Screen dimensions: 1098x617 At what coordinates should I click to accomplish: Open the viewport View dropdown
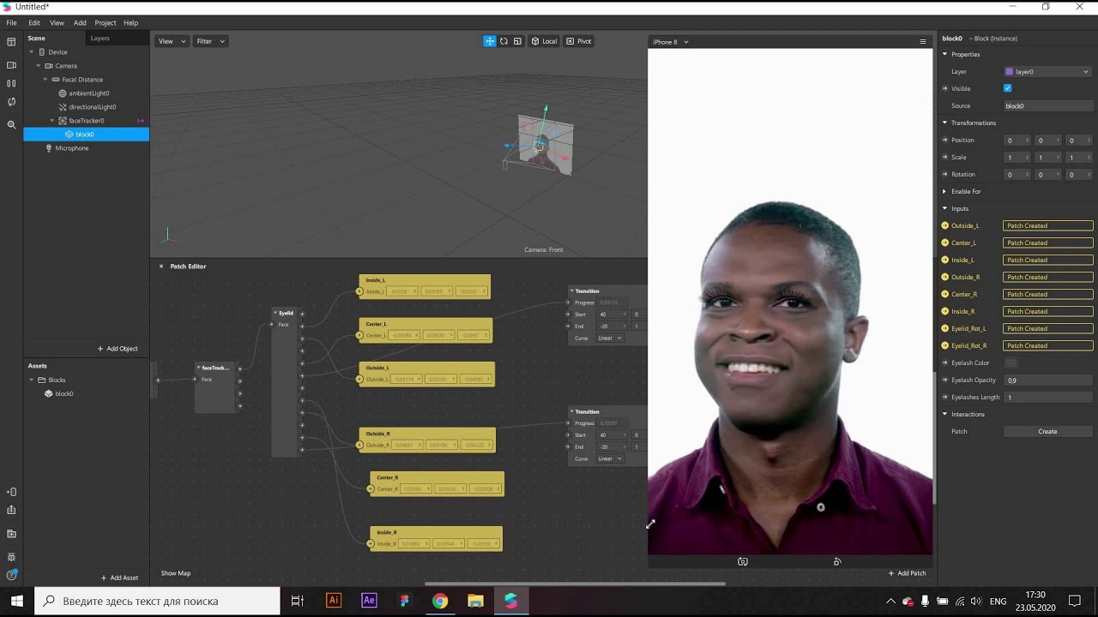pos(172,41)
